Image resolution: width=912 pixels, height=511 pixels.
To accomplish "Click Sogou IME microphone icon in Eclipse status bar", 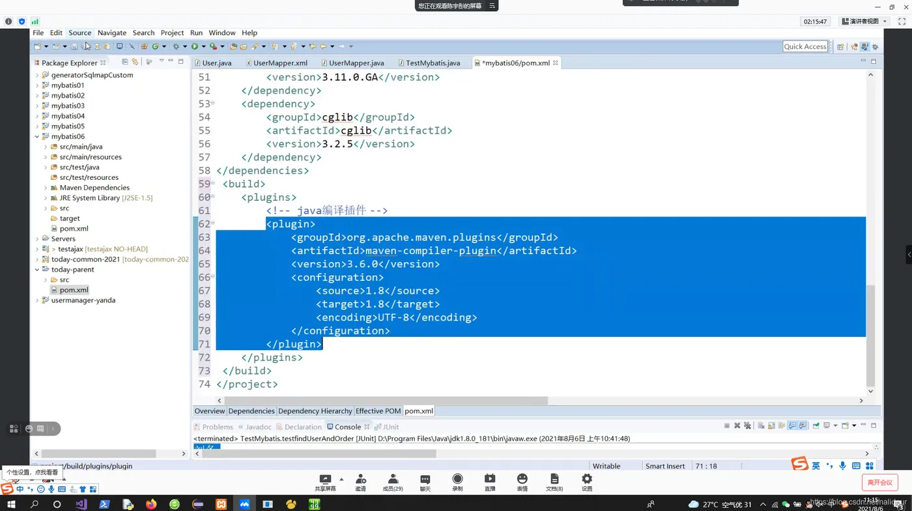I will coord(842,465).
